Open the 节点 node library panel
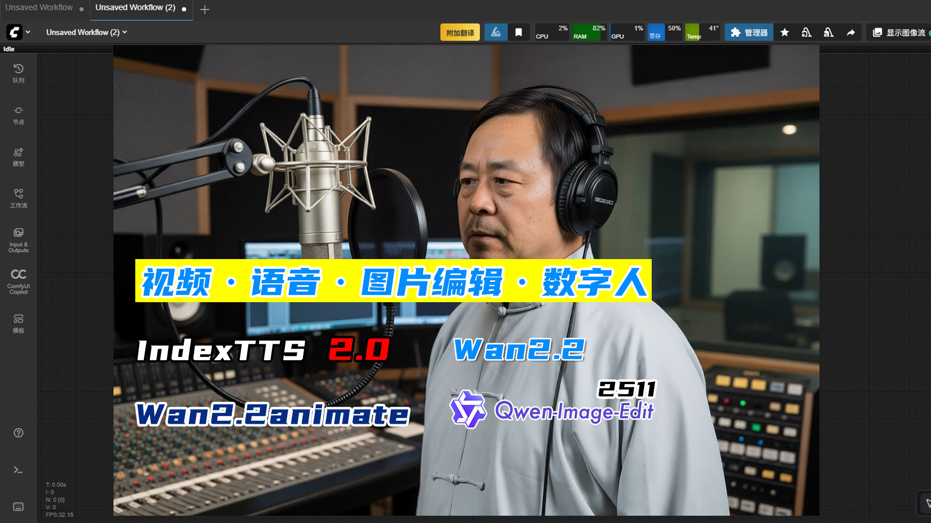931x523 pixels. pyautogui.click(x=18, y=115)
